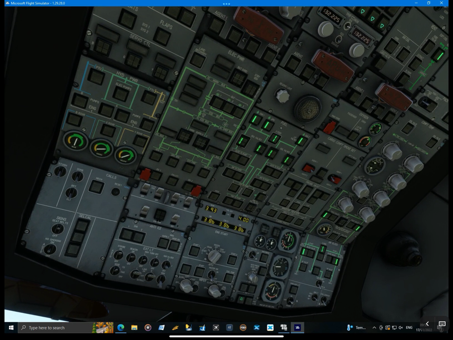Click the Windows Start button
Image resolution: width=453 pixels, height=340 pixels.
coord(11,327)
